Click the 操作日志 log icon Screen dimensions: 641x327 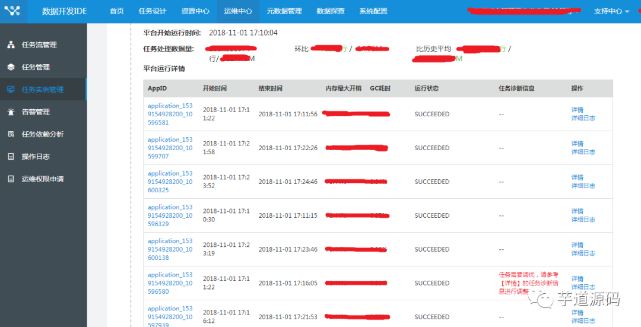pyautogui.click(x=11, y=157)
